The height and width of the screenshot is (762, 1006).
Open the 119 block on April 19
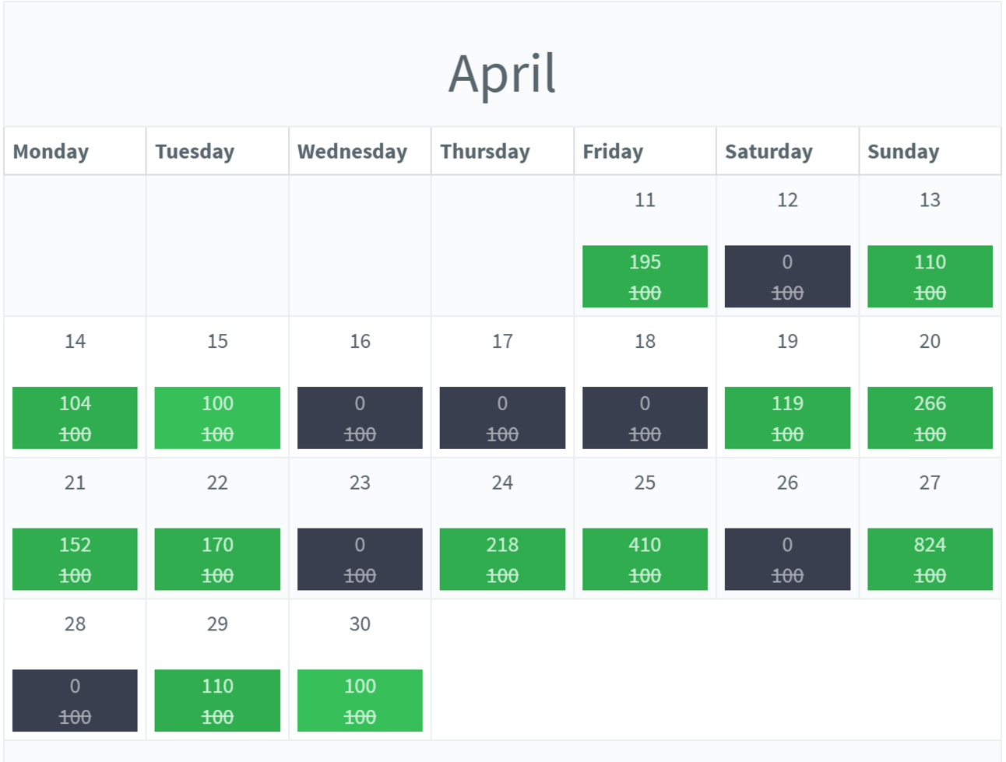(787, 418)
